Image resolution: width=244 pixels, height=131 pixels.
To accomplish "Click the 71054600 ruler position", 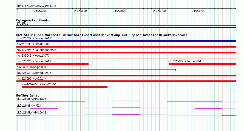I will point(159,11).
